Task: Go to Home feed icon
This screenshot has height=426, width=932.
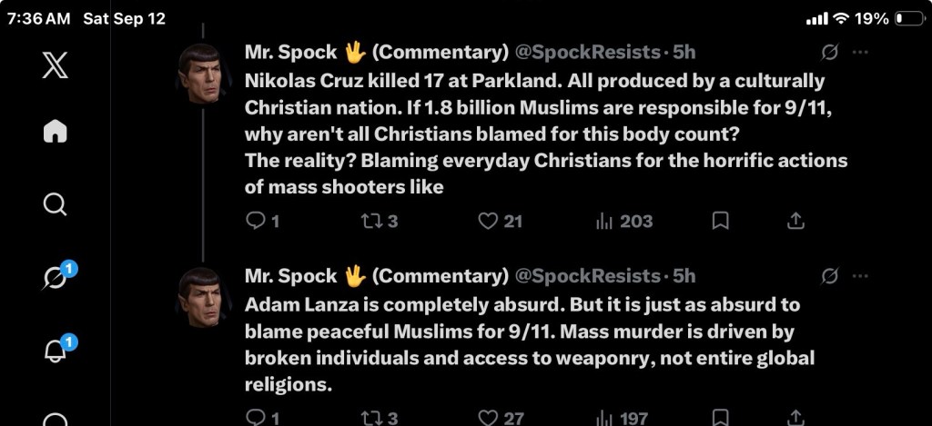Action: 55,131
